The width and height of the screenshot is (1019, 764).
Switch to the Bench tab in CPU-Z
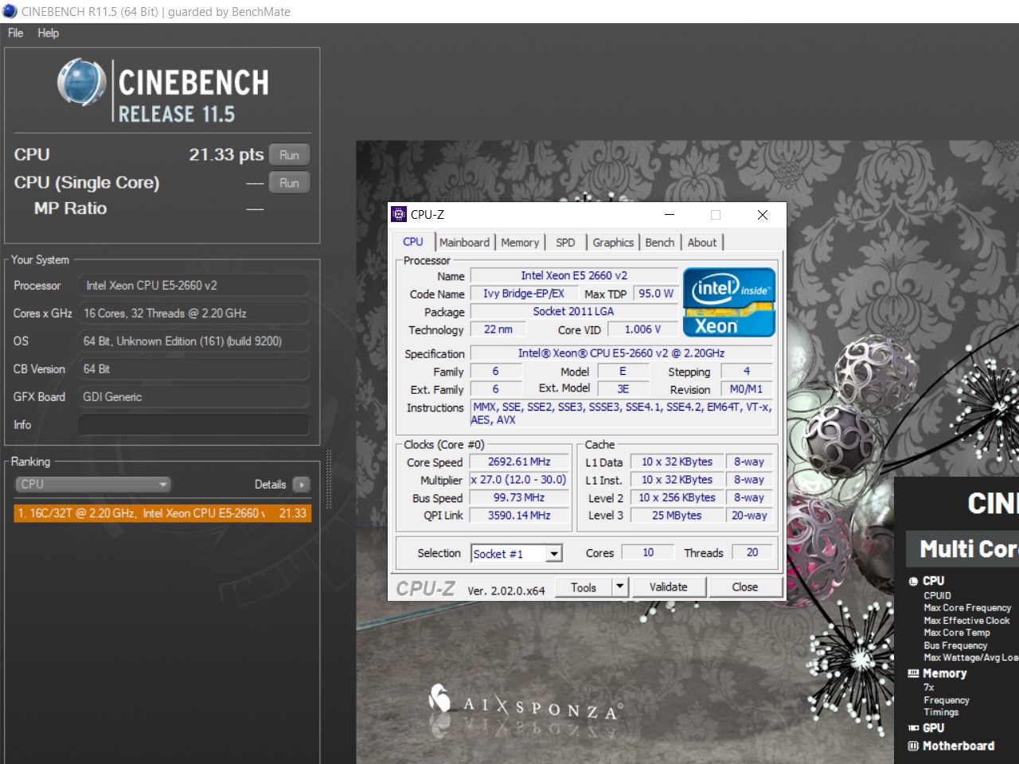coord(660,243)
